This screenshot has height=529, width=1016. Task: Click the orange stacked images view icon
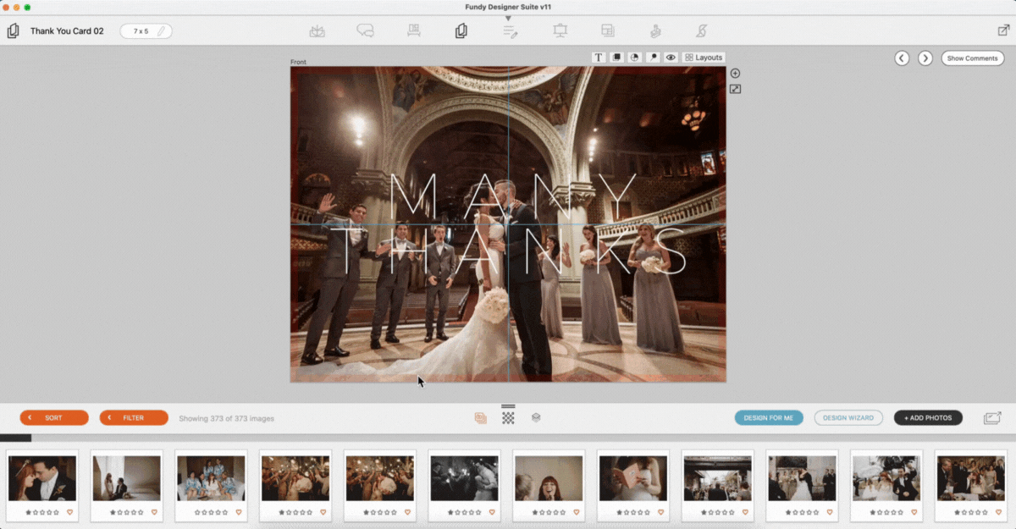pyautogui.click(x=480, y=418)
